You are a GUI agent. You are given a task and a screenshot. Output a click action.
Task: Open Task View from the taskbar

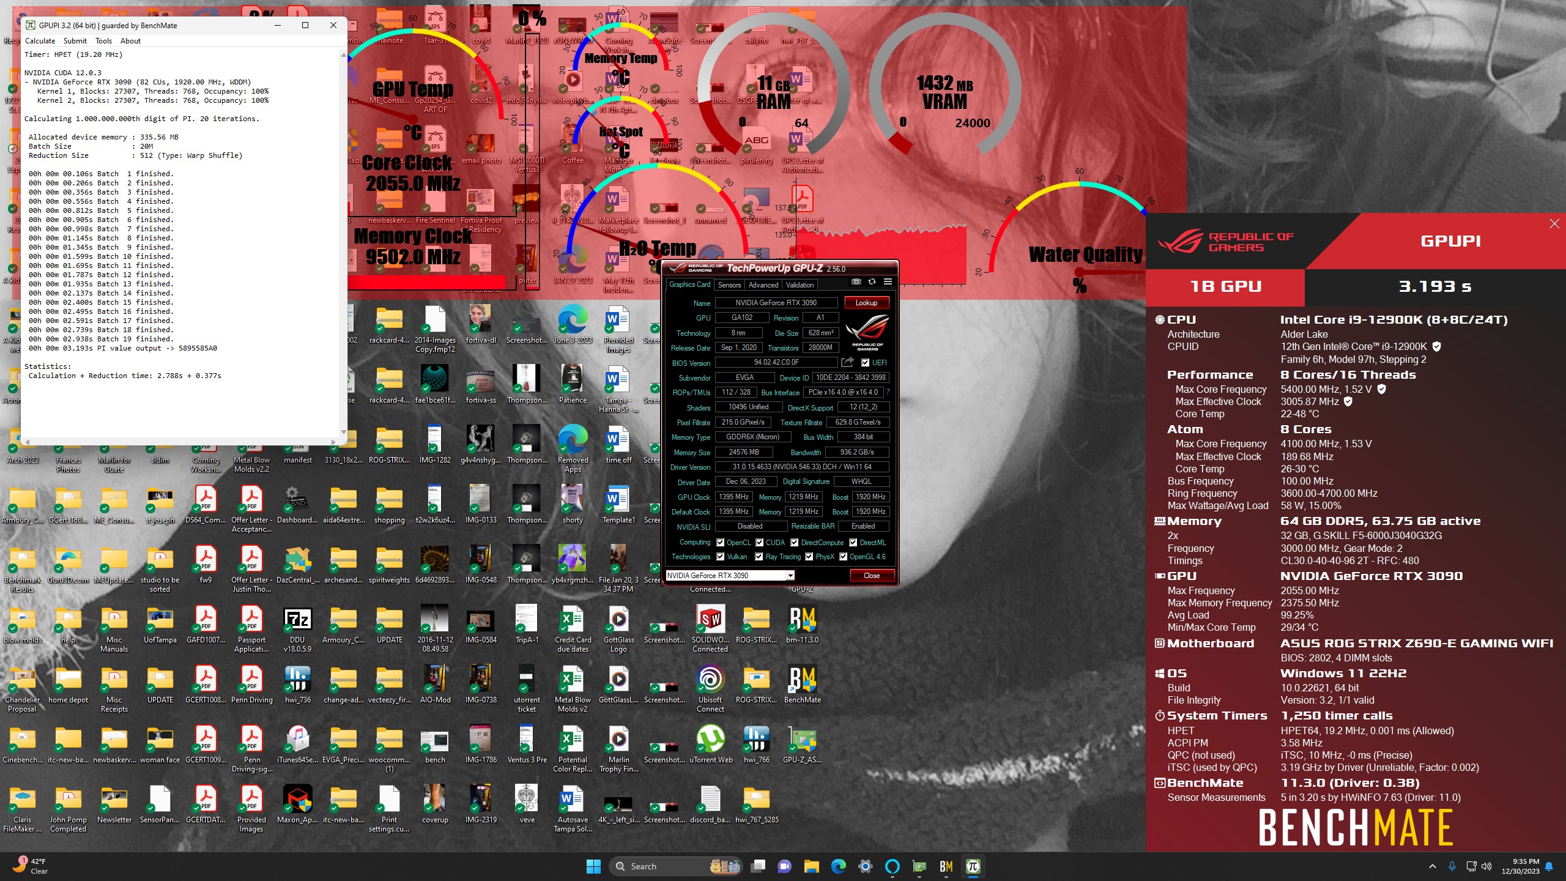pyautogui.click(x=757, y=866)
